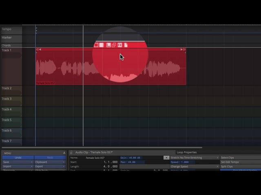Click the Split Clips button
Screen dimensions: 261x195
click(240, 167)
